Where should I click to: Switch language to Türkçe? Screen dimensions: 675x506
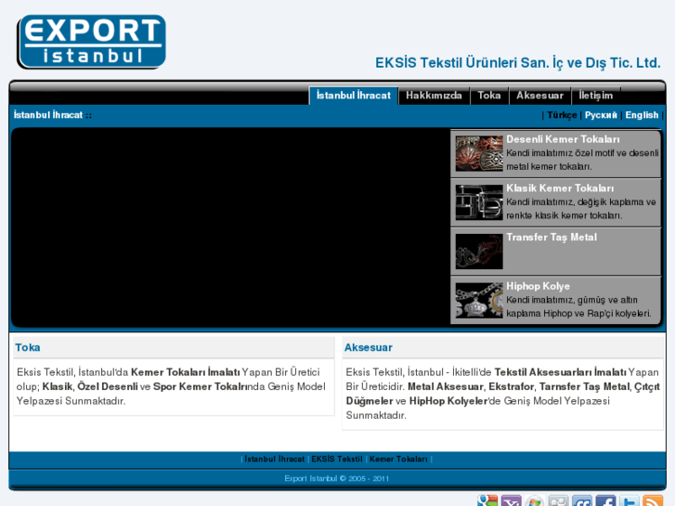coord(562,115)
